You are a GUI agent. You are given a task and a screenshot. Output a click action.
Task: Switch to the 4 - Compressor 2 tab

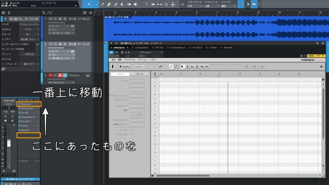tap(176, 47)
